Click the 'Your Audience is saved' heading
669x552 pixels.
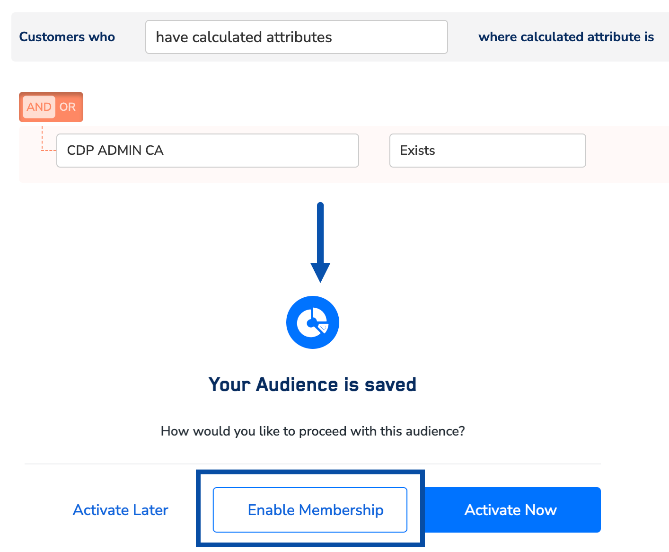[312, 384]
